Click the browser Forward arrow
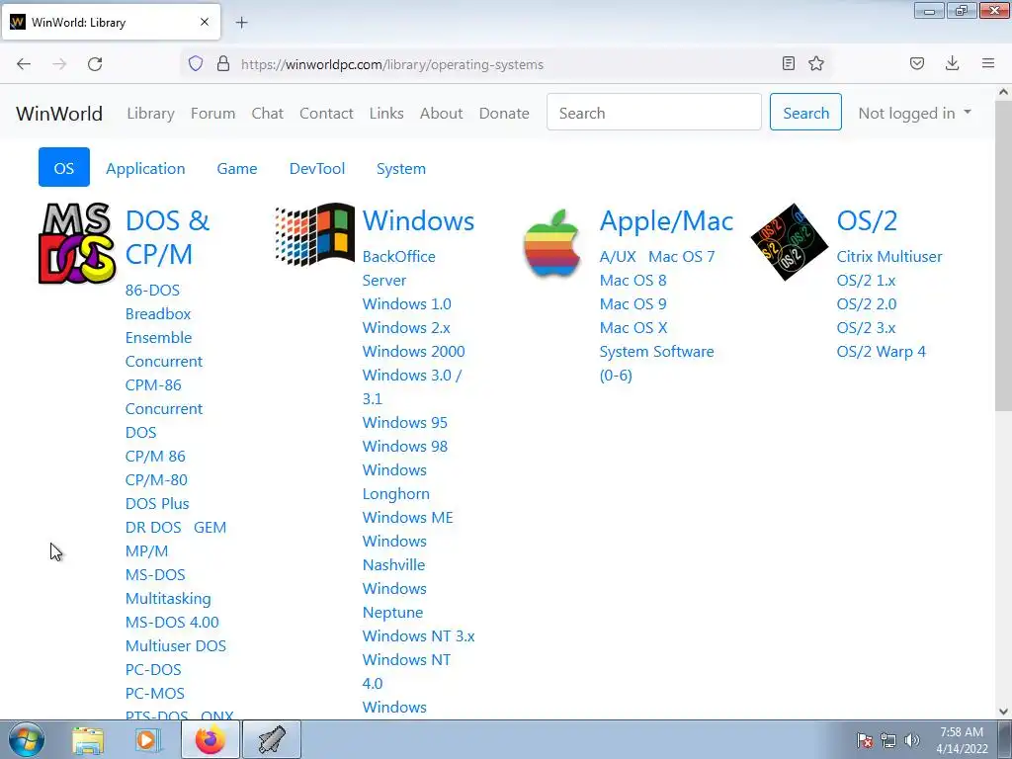The image size is (1012, 759). (59, 64)
